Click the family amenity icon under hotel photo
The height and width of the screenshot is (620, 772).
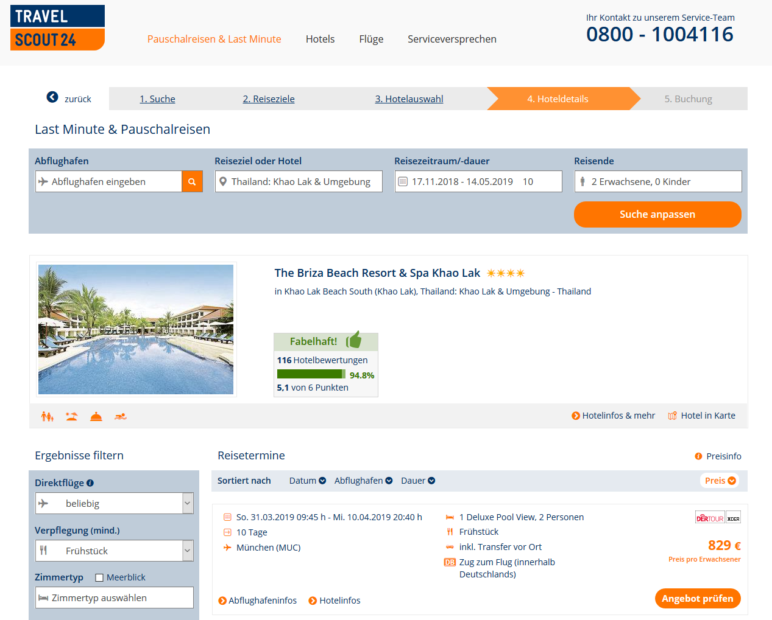48,416
